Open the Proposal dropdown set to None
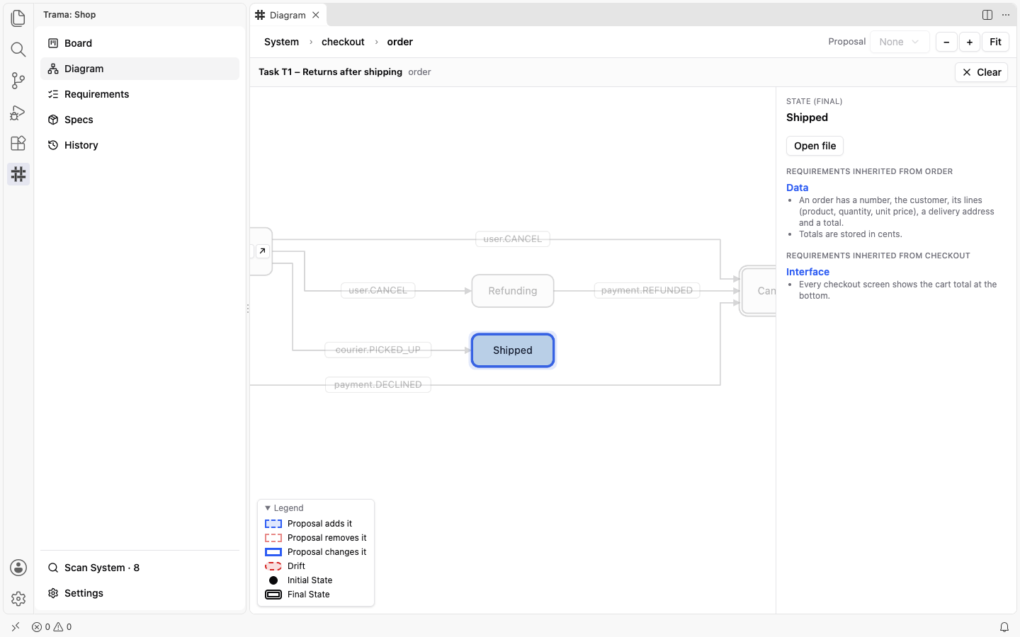This screenshot has height=637, width=1020. pyautogui.click(x=900, y=42)
